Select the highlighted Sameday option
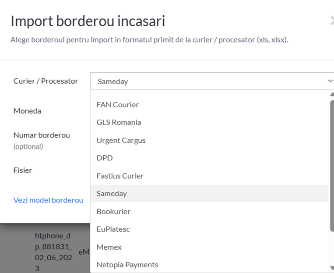Screen dimensions: 334x273 tap(209, 193)
